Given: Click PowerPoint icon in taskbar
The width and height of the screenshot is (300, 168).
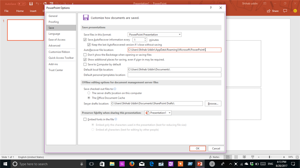Looking at the screenshot, I should point(200,164).
